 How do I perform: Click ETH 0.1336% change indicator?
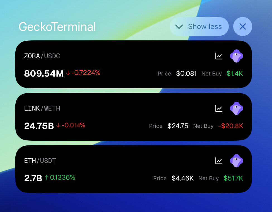pyautogui.click(x=60, y=177)
